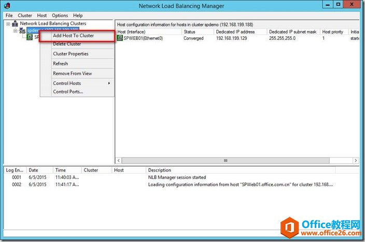Choose Delete Cluster from context menu

(x=67, y=44)
